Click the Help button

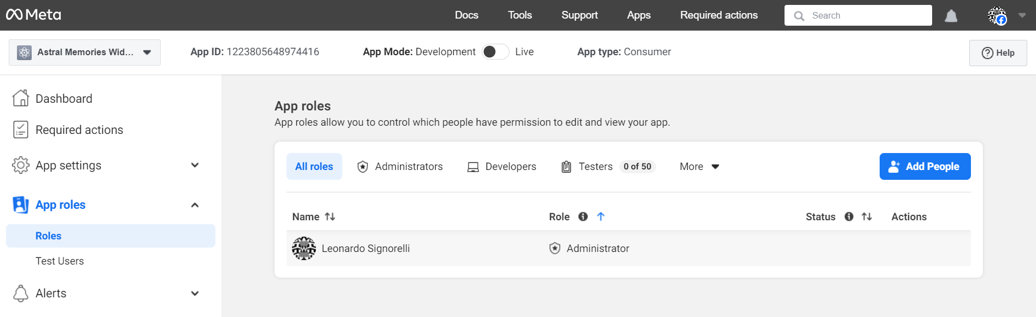coord(998,53)
